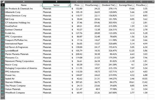Select column G header
Screen dimensions: 155x100
coord(141,2)
